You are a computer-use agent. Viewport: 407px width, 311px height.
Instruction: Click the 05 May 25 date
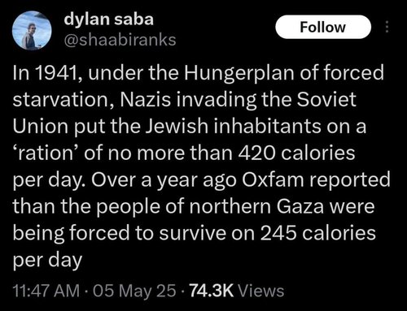[134, 291]
